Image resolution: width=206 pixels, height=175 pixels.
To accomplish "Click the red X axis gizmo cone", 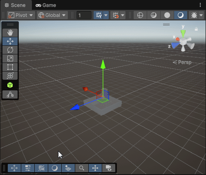I will click(177, 39).
